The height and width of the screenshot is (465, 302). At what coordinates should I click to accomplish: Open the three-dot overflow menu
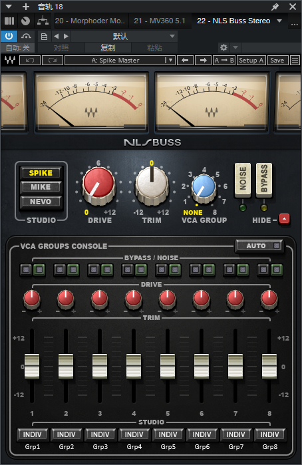click(x=295, y=24)
